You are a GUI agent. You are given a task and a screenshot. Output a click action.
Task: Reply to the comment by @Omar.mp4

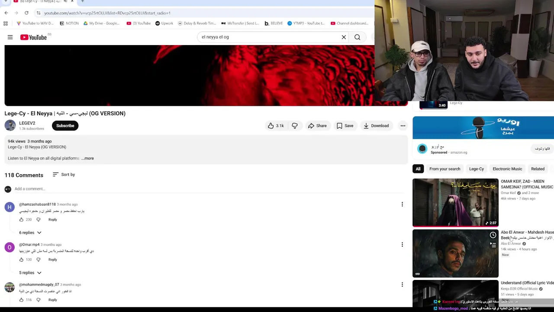pyautogui.click(x=52, y=260)
